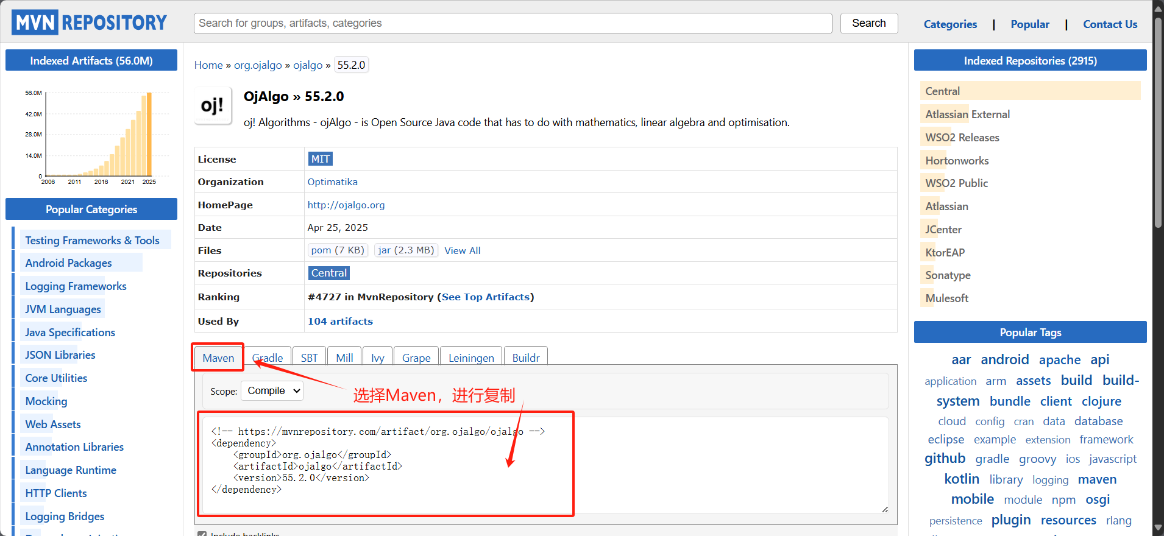Switch to the Buildr tab
The image size is (1164, 536).
526,358
